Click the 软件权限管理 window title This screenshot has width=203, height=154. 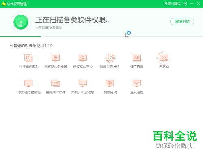pos(17,4)
